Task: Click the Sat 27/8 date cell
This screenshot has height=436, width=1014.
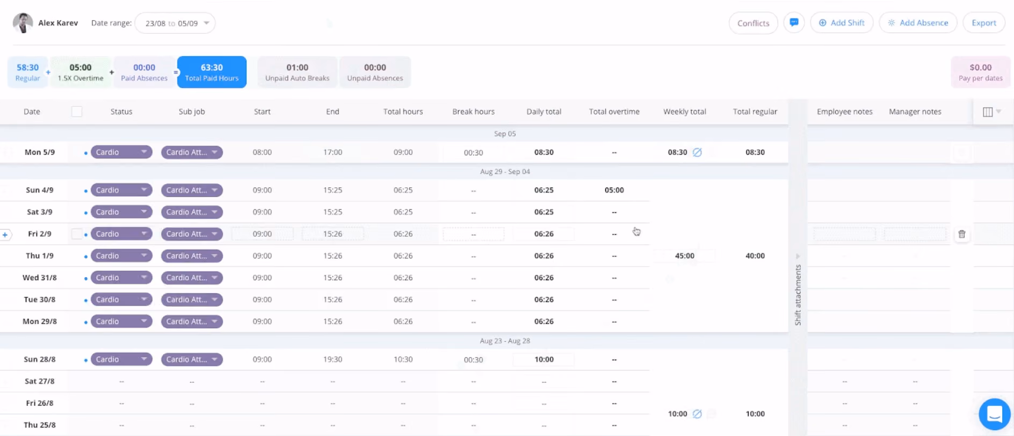Action: coord(39,381)
